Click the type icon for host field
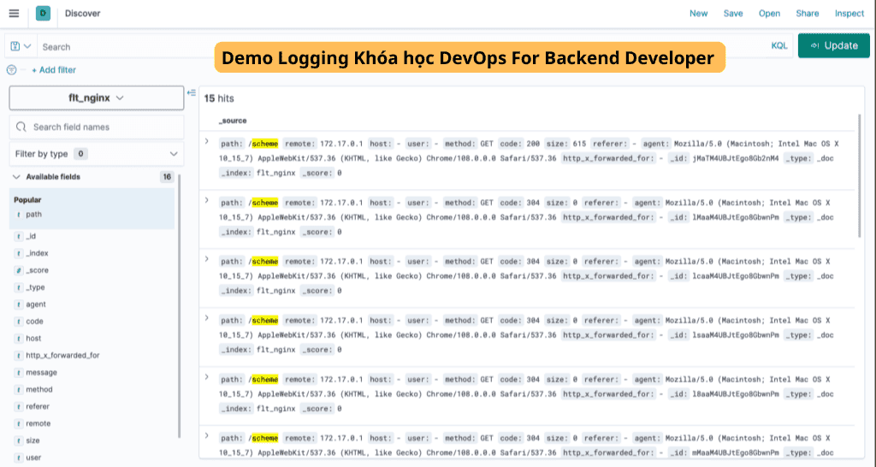This screenshot has height=467, width=876. tap(19, 339)
